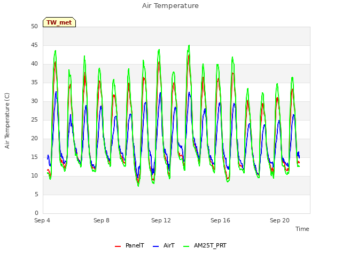Screen dimensions: 342x256
Task: Click the blue AirT legend marker
Action: pos(156,246)
